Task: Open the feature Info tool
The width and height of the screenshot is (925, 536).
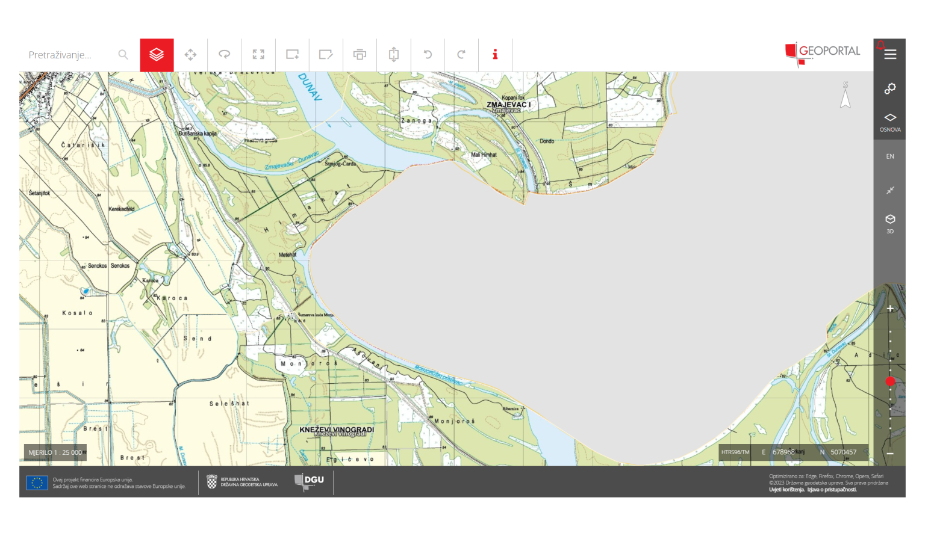Action: (496, 54)
